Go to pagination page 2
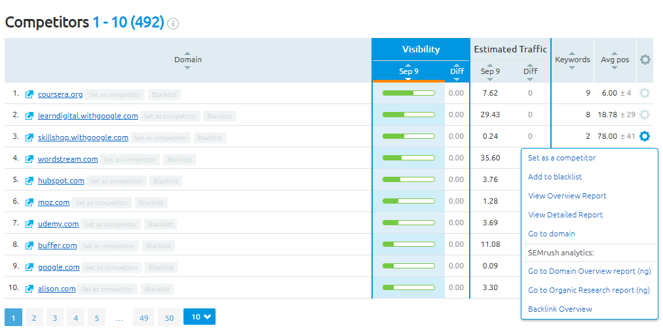 tap(34, 318)
